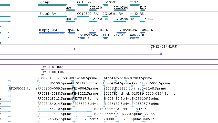
Task: Click the RM07903.5prime label
Action: 139,78
